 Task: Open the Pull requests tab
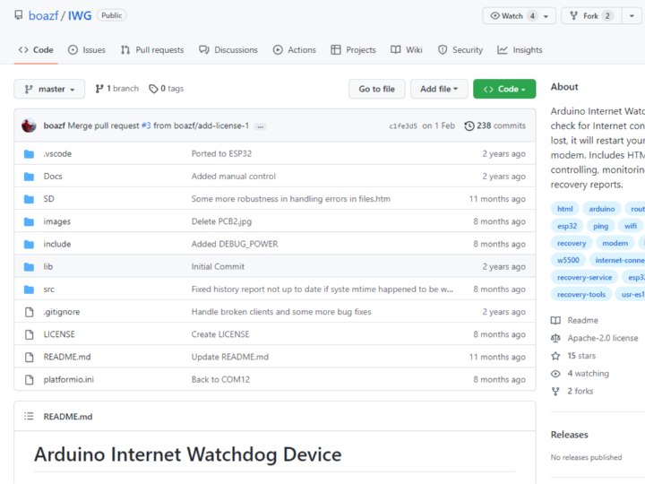152,50
